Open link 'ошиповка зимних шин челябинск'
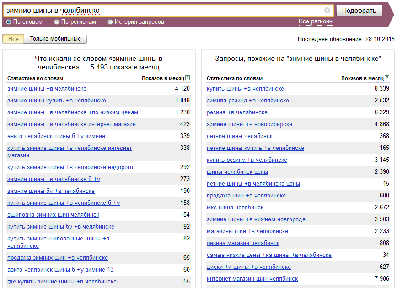Image resolution: width=397 pixels, height=288 pixels. (x=54, y=215)
